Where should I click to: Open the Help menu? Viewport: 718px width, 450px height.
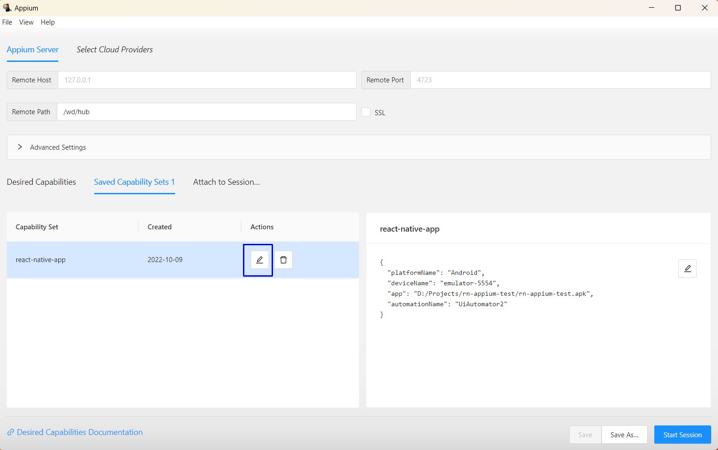[48, 22]
